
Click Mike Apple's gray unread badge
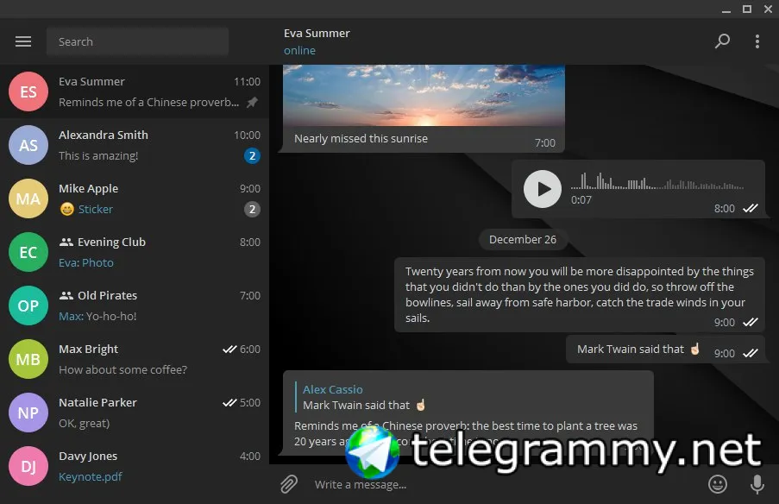253,209
